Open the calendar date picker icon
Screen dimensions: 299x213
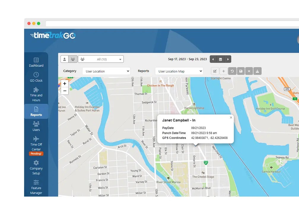point(220,59)
